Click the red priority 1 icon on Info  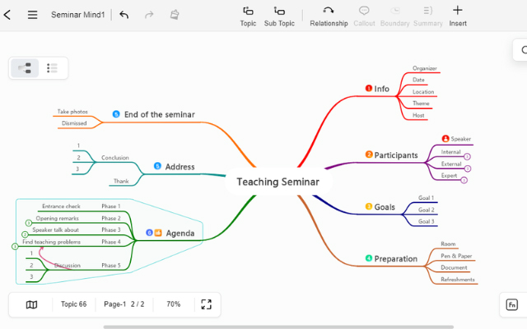[369, 88]
